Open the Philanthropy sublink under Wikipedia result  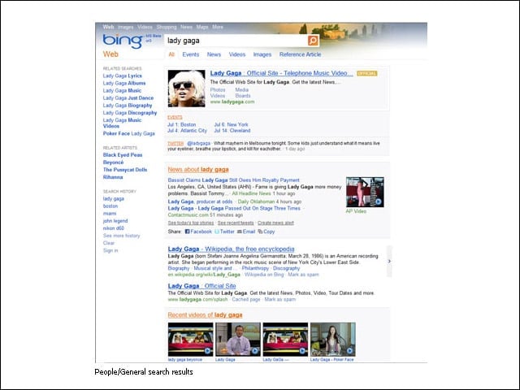click(x=255, y=268)
